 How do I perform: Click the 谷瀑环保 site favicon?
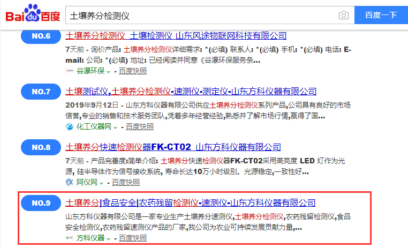click(70, 71)
